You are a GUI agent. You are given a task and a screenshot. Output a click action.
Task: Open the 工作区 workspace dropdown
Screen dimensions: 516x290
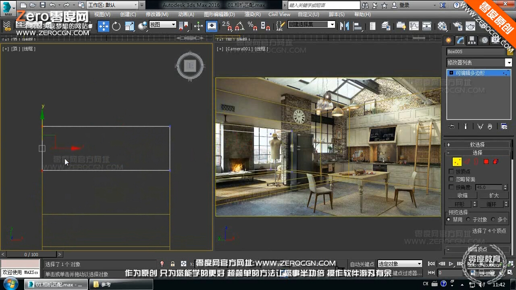(x=113, y=5)
